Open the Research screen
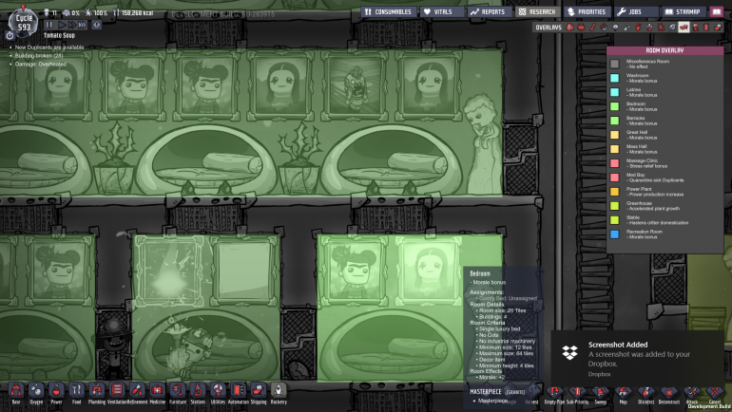Viewport: 732px width, 412px height. [537, 11]
